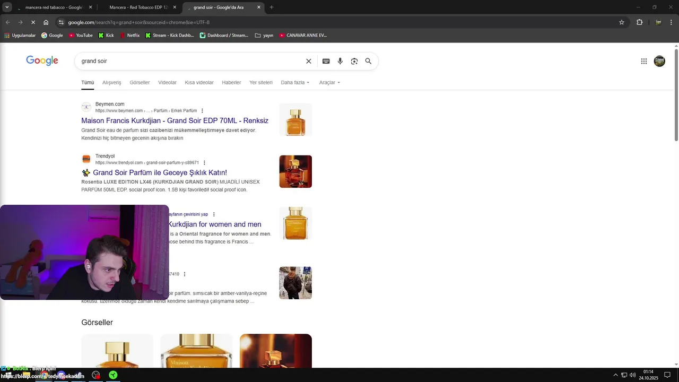The image size is (679, 382).
Task: Submit search with the magnifier icon
Action: tap(368, 61)
